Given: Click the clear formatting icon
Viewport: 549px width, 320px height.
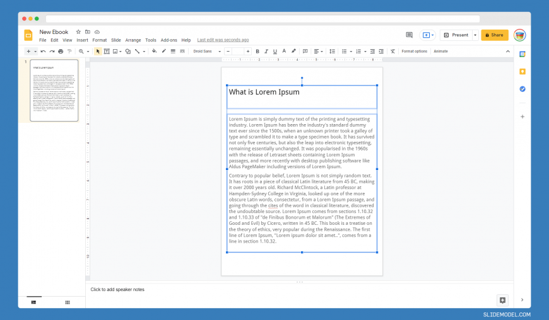Looking at the screenshot, I should coord(393,52).
